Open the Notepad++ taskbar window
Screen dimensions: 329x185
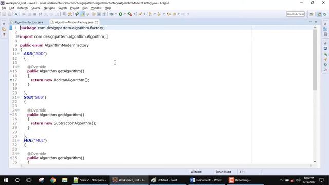90,180
